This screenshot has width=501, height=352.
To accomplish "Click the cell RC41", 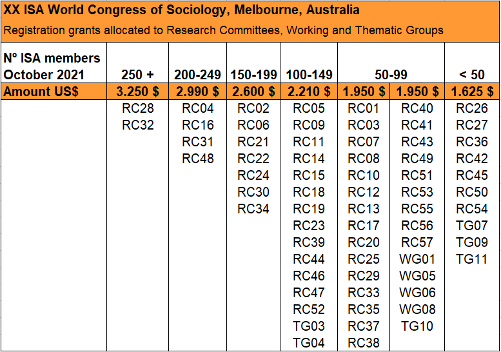I will point(417,125).
